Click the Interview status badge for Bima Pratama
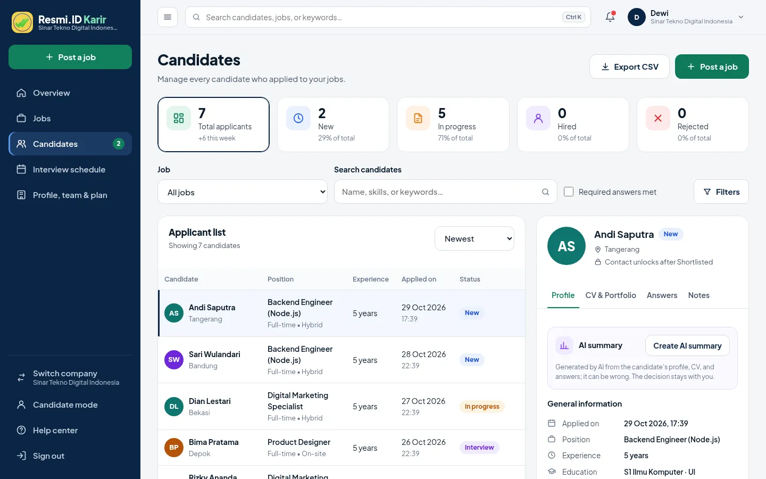Image resolution: width=766 pixels, height=479 pixels. tap(479, 448)
